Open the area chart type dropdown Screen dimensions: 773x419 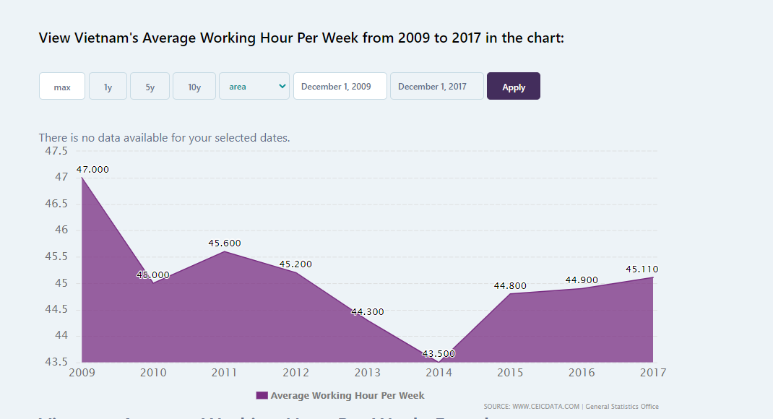(x=254, y=86)
